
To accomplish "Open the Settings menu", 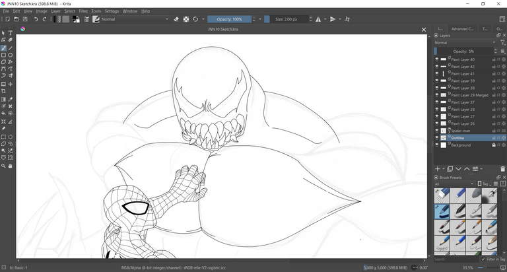I will tap(112, 11).
